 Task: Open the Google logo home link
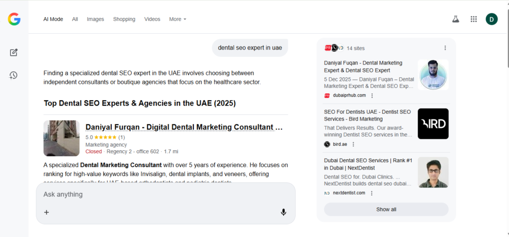pos(14,19)
